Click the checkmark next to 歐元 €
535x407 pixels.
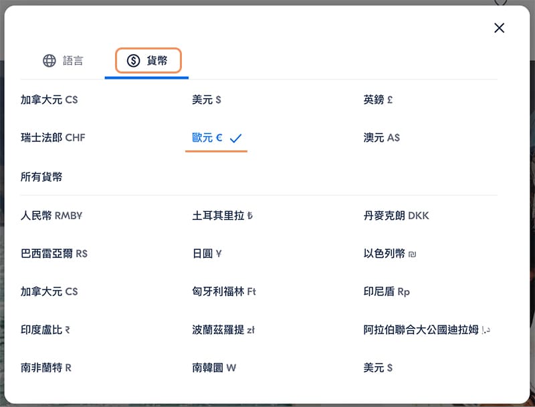click(235, 138)
